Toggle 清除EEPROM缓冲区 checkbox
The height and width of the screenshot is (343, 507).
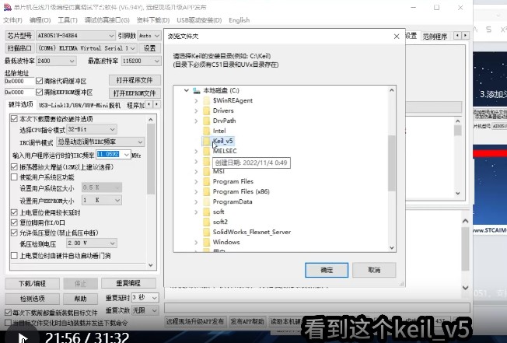40,92
